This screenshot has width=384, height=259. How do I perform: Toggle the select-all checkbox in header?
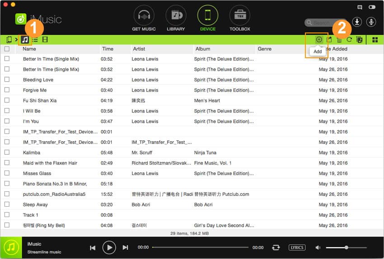[7, 49]
